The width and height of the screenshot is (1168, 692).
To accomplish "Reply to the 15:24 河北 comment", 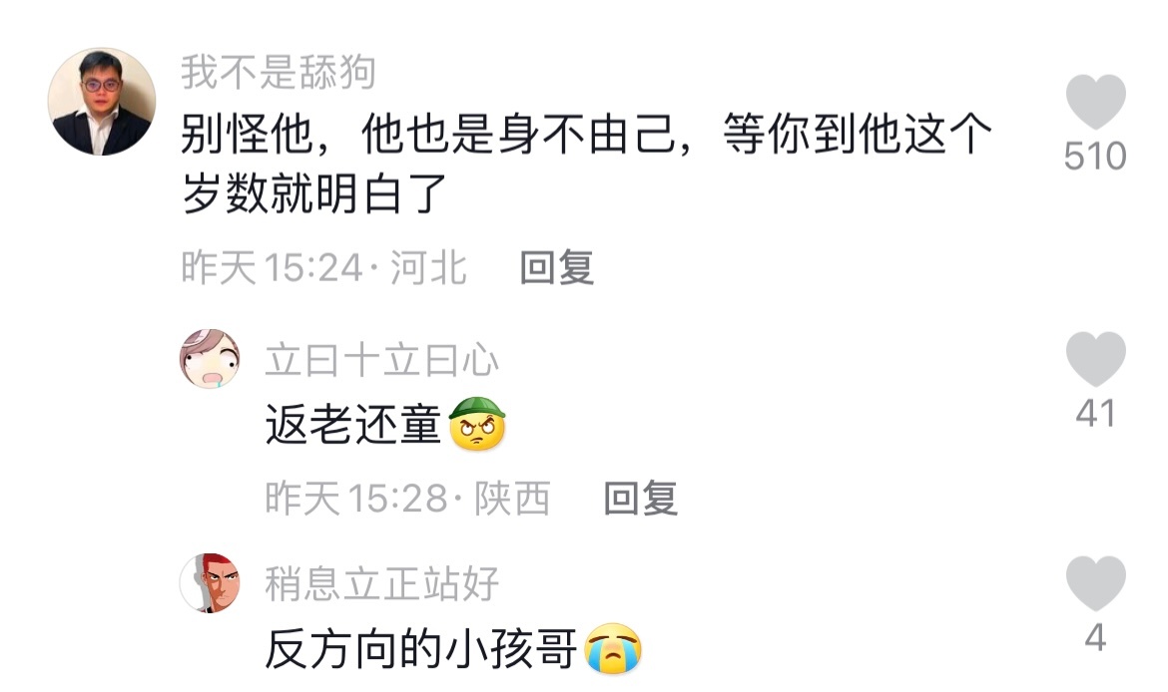I will tap(556, 267).
